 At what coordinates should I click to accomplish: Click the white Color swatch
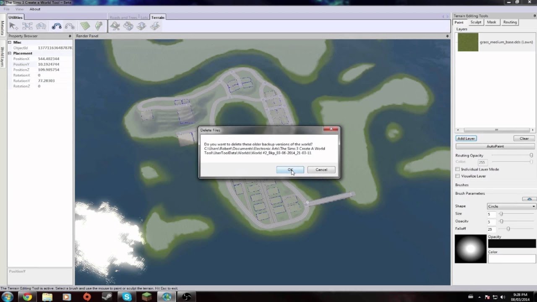pos(512,259)
